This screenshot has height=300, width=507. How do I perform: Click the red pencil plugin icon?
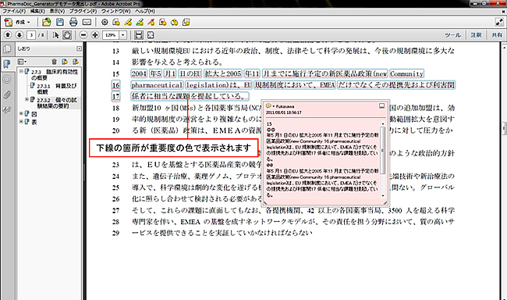[x=151, y=22]
